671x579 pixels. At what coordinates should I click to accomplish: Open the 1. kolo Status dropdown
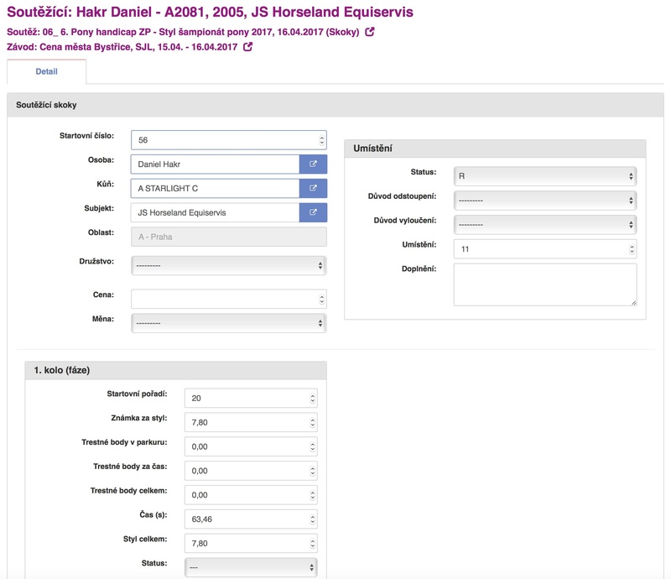(252, 567)
